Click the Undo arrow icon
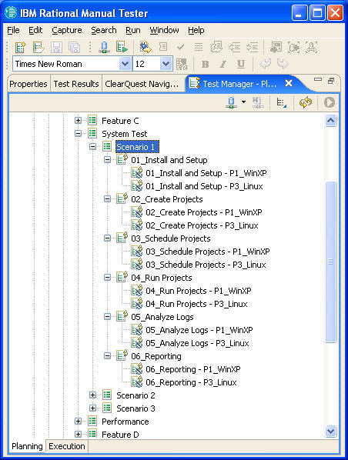 point(265,64)
